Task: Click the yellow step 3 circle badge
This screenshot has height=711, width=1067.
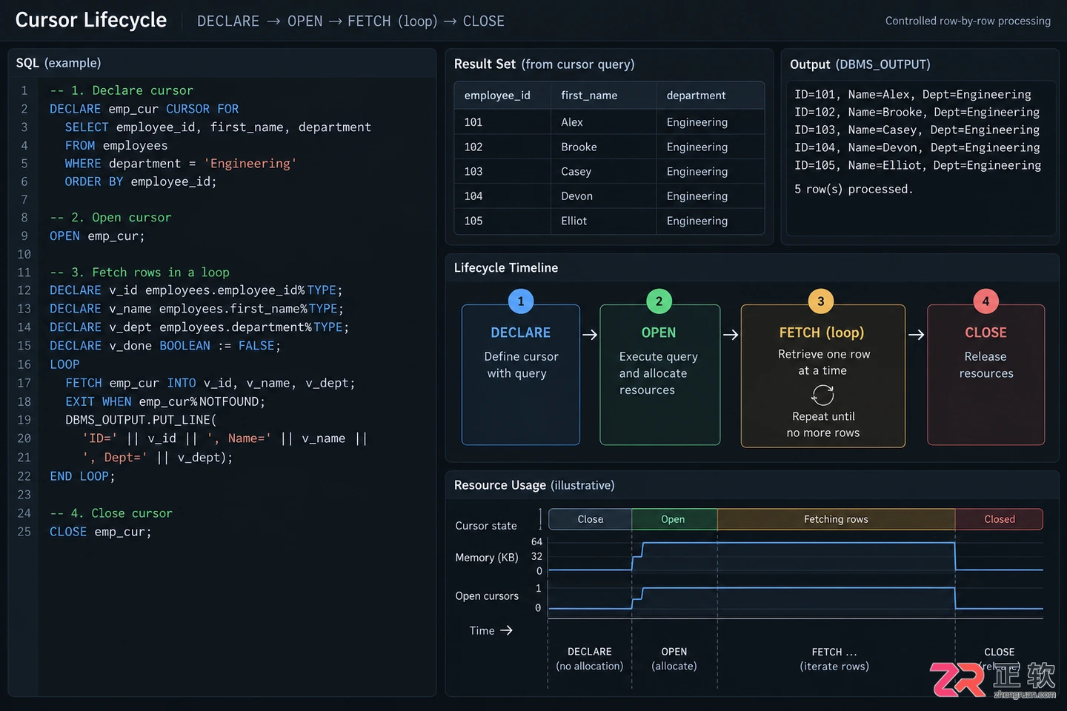Action: (x=820, y=301)
